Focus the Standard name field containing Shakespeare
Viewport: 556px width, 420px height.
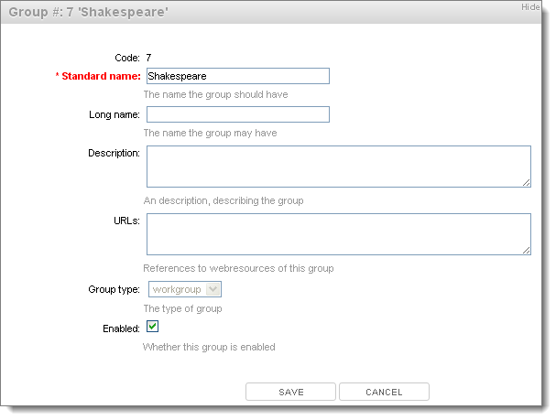coord(238,76)
